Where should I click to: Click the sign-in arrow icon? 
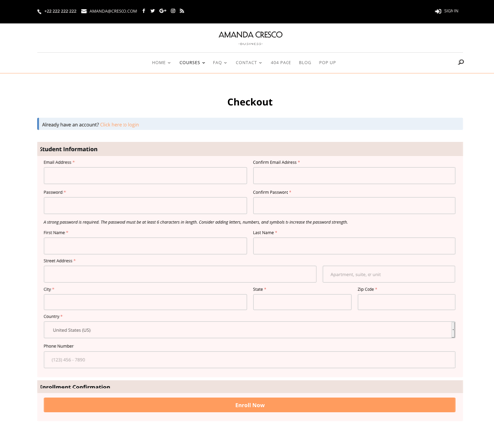coord(438,11)
